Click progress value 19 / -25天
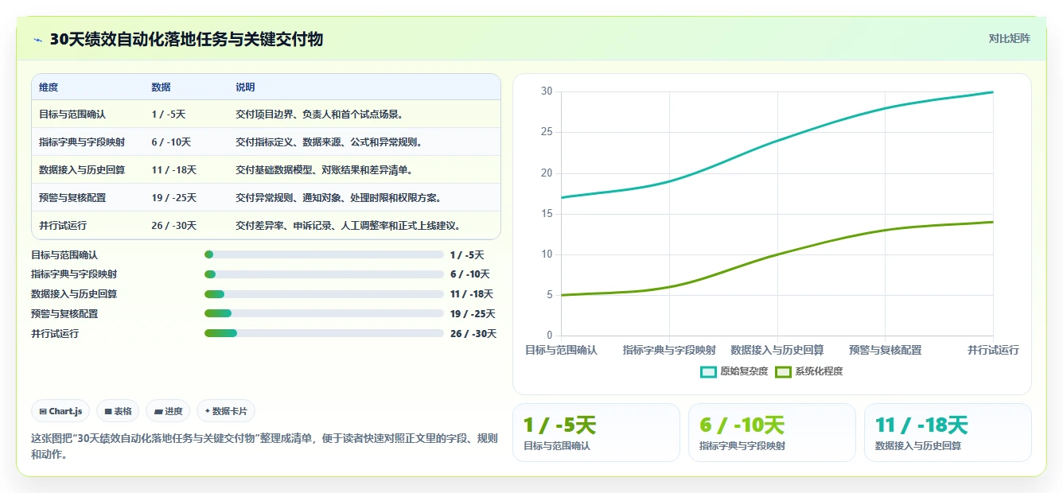 473,313
